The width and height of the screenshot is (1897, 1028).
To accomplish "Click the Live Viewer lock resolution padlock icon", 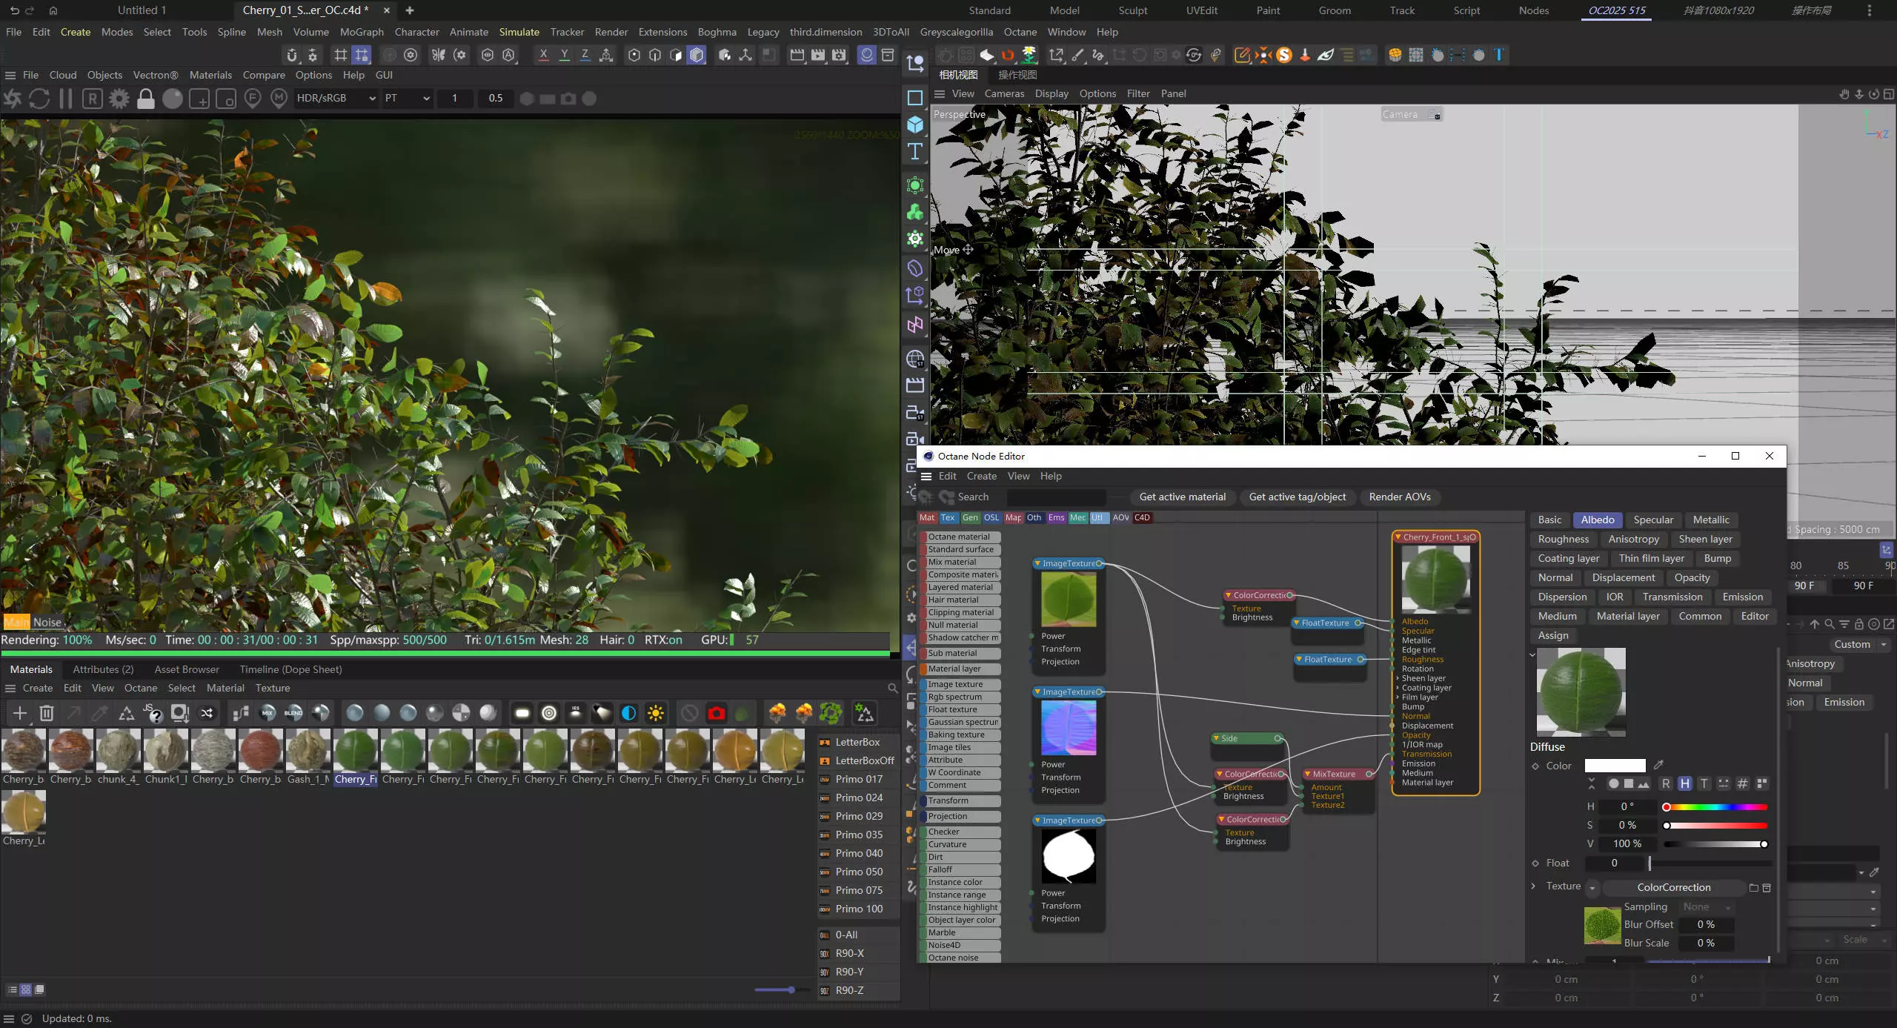I will point(146,99).
